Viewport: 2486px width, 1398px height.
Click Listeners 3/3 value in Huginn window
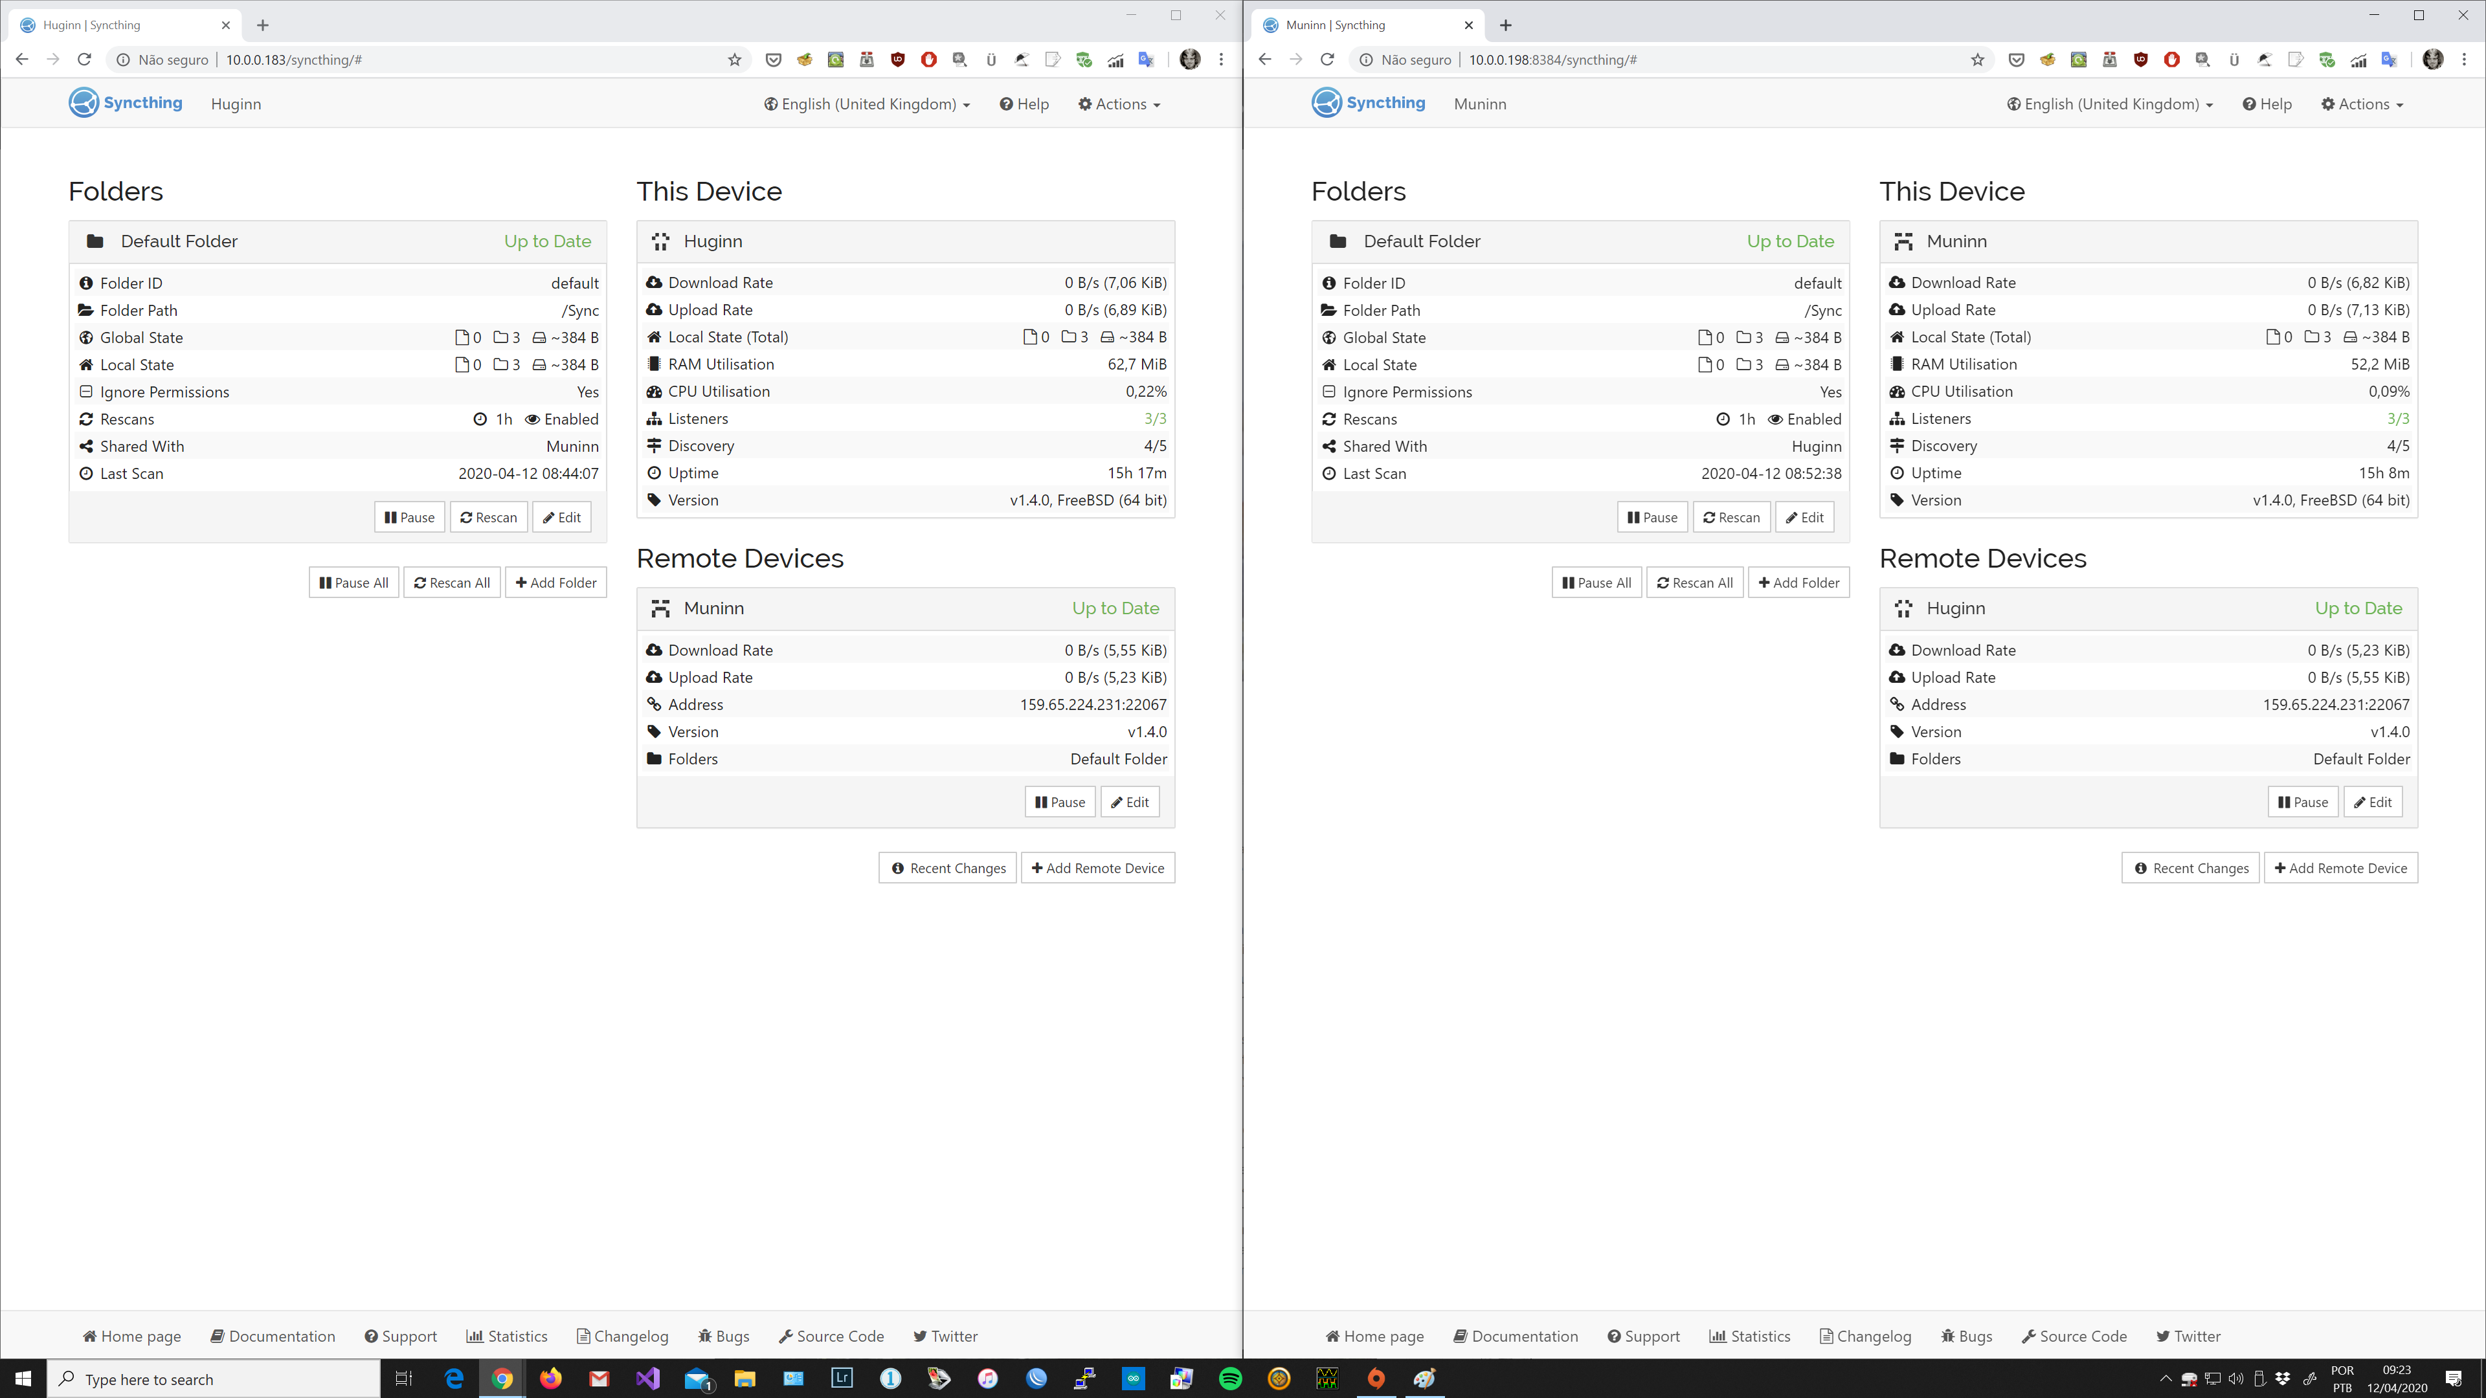coord(1155,419)
